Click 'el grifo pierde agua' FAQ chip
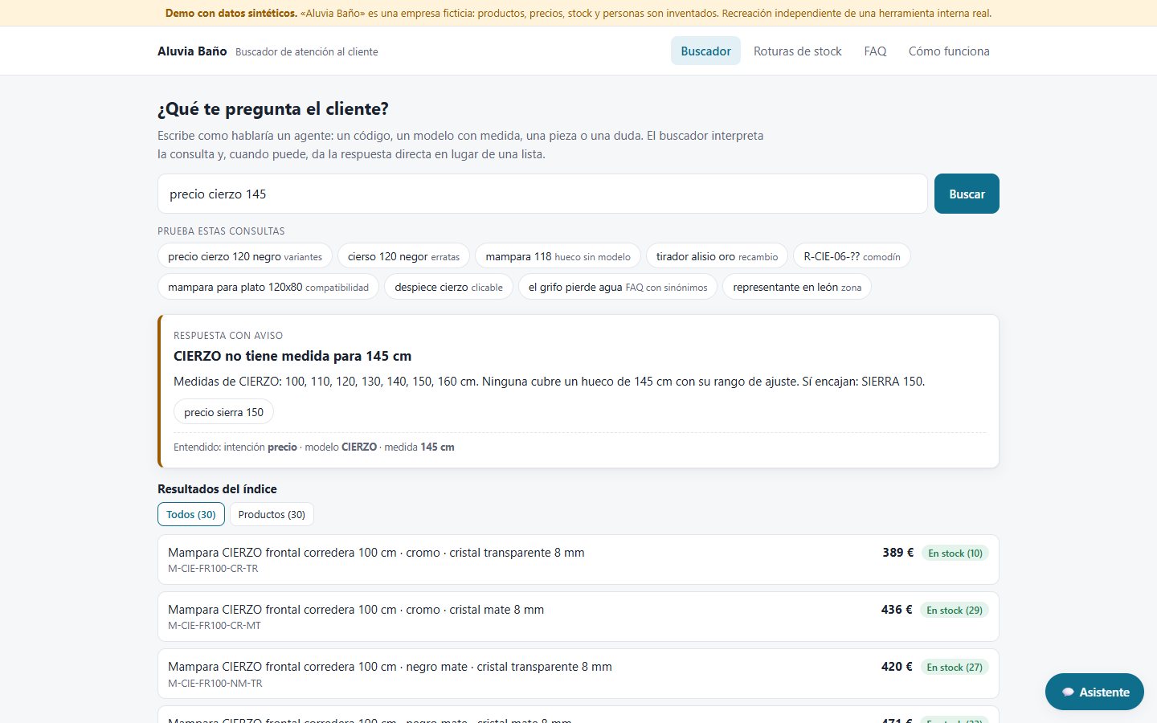Screen dimensions: 1157x723 [618, 287]
